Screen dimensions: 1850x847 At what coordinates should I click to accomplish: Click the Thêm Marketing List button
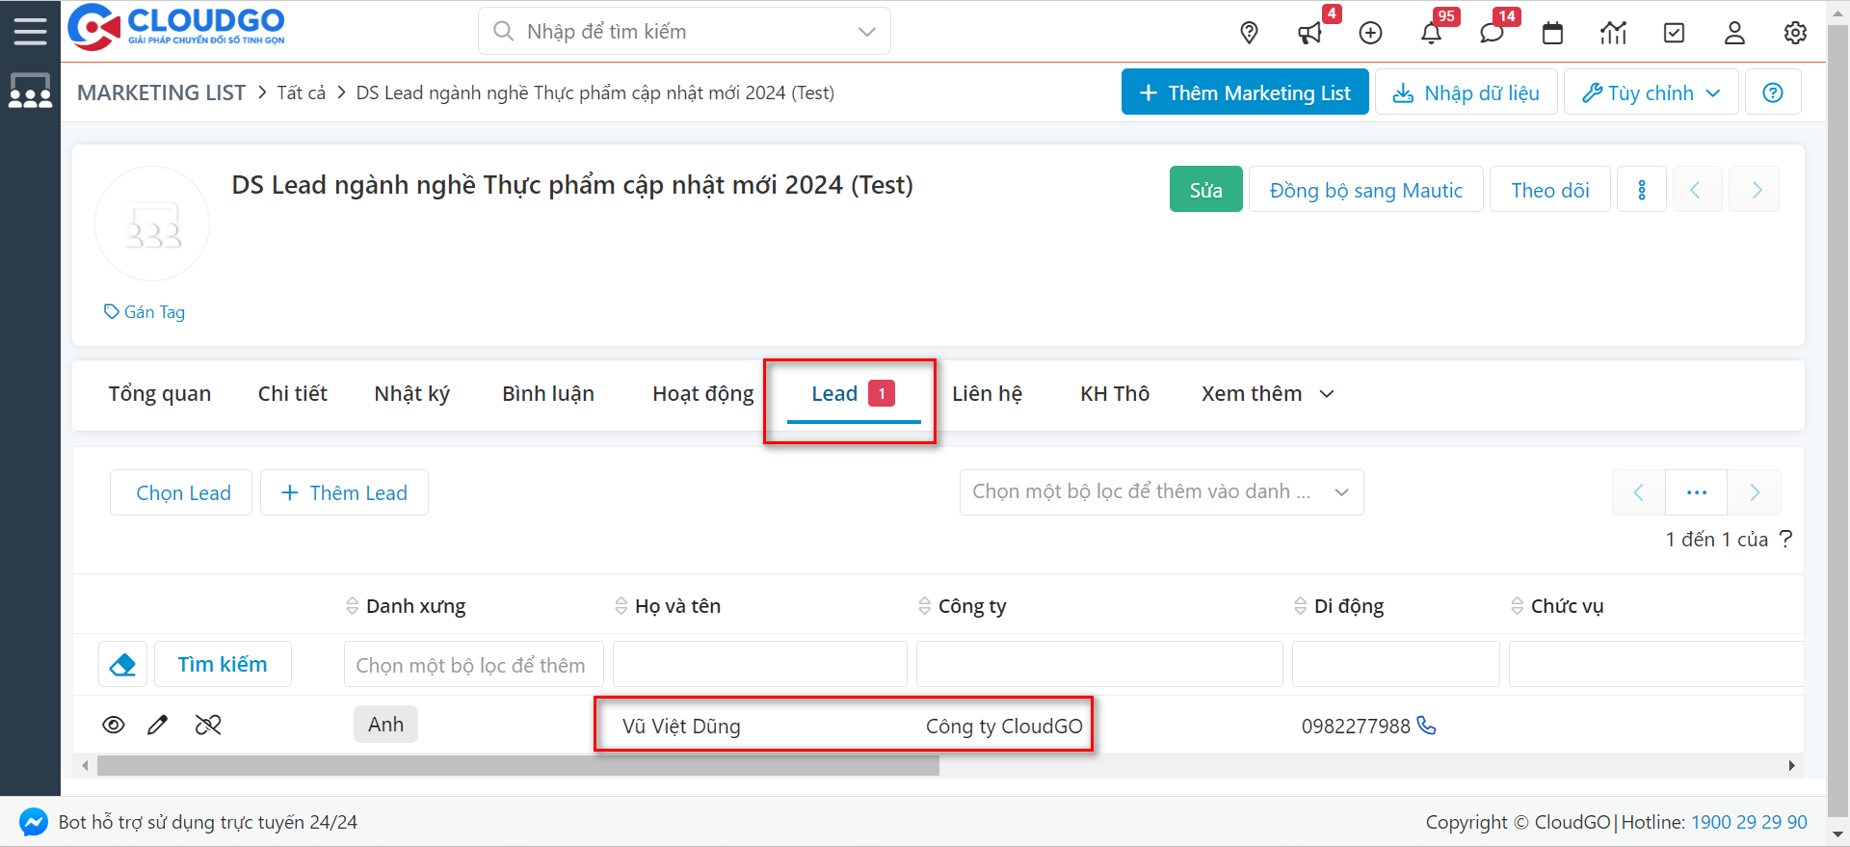(x=1244, y=93)
